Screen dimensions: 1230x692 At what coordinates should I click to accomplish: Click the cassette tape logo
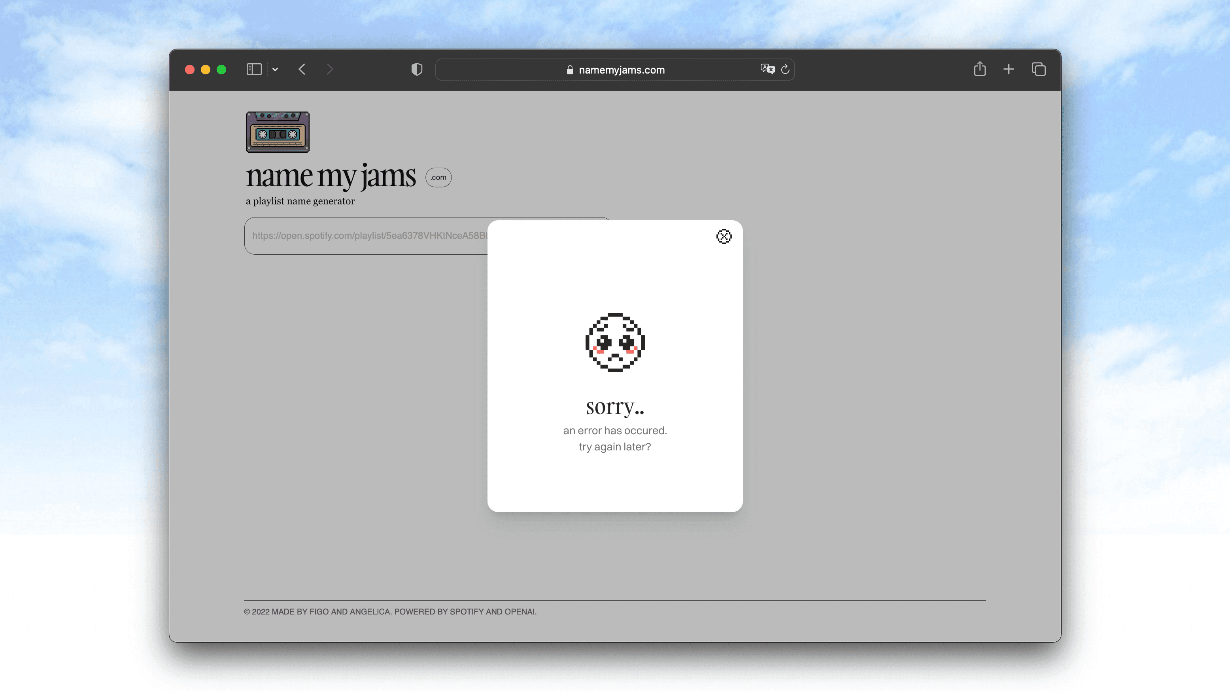click(278, 132)
